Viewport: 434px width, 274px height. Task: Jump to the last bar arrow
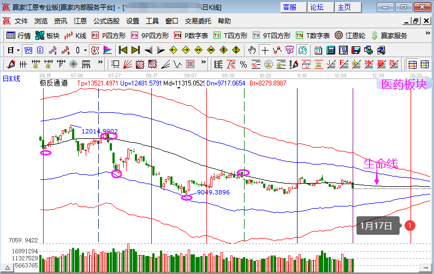pyautogui.click(x=135, y=50)
